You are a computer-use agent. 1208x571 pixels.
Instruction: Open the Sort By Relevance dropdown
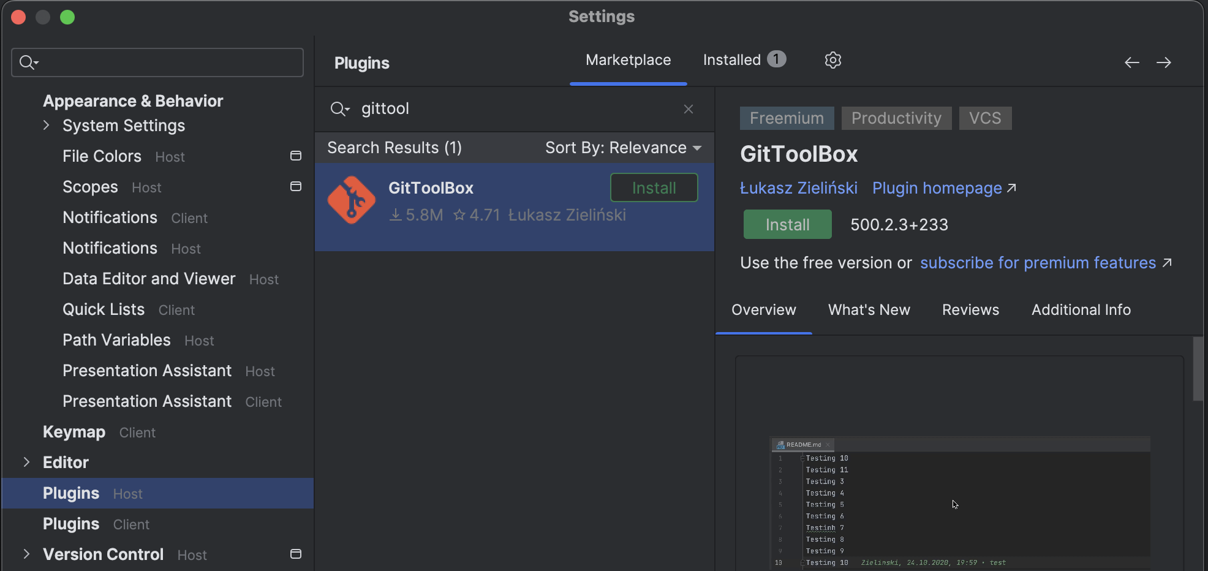click(x=622, y=147)
